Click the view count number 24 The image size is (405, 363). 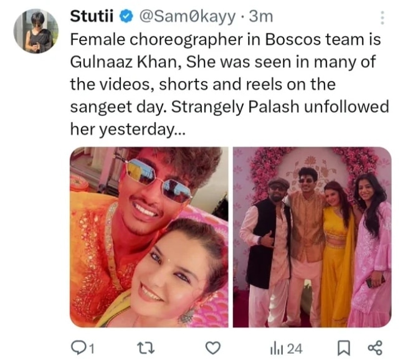coord(295,348)
